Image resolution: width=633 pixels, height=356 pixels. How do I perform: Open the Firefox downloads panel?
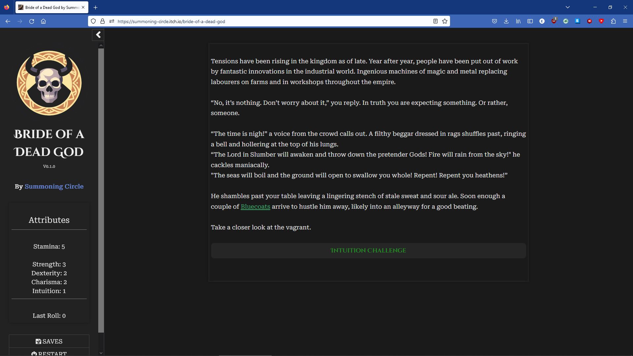(506, 21)
